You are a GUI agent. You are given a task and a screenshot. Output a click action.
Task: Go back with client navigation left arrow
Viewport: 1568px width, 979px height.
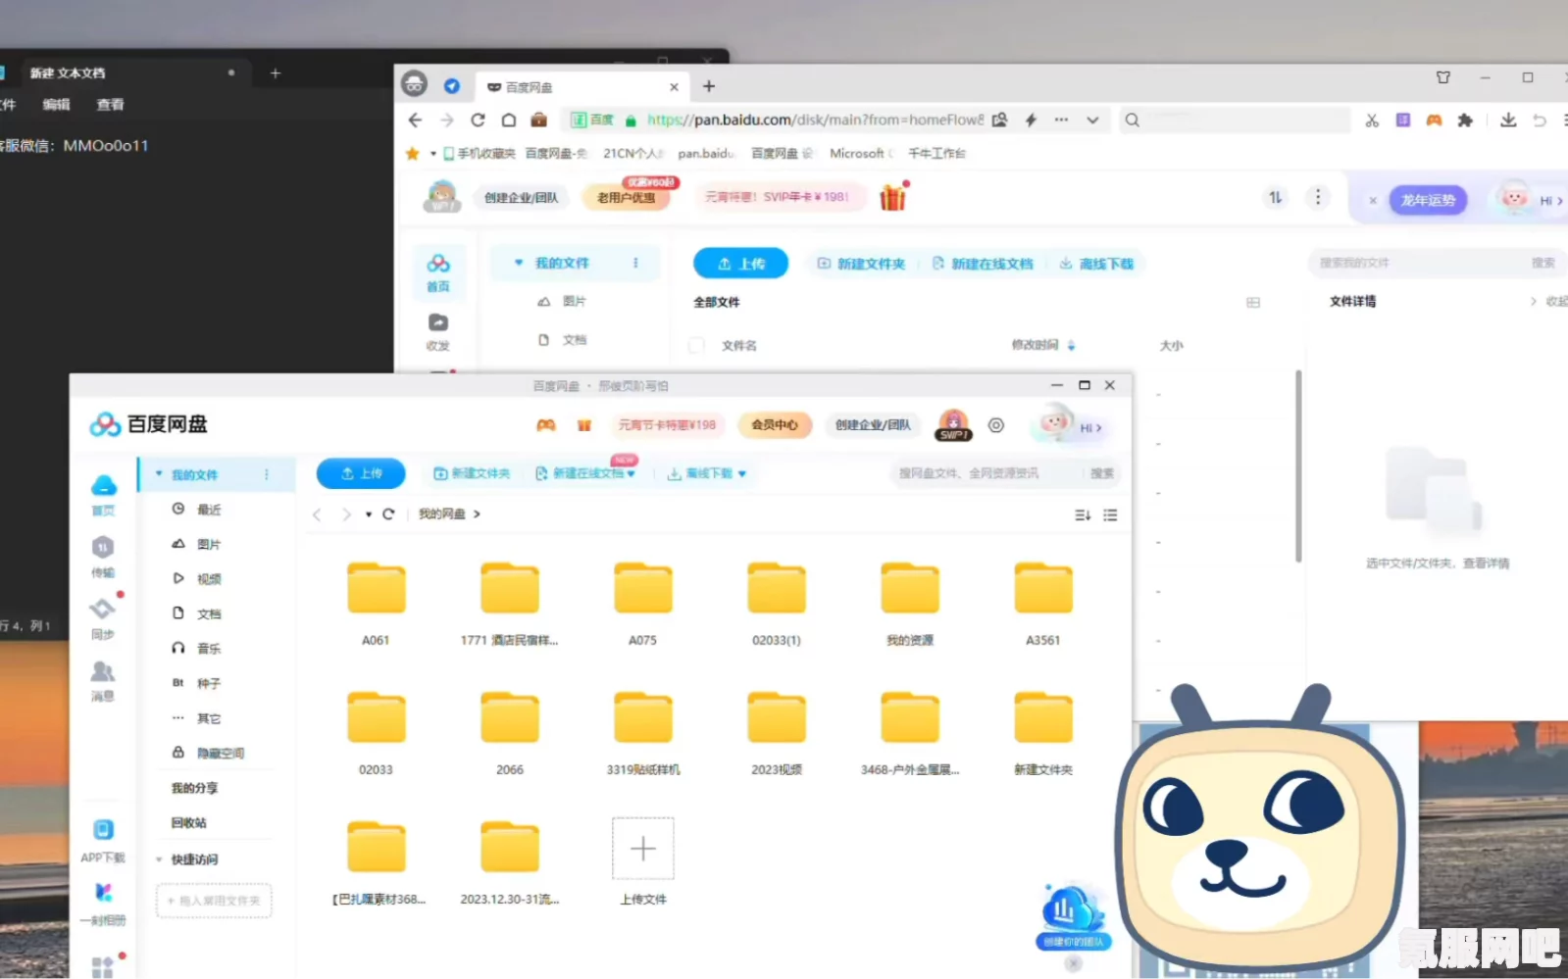(x=317, y=514)
